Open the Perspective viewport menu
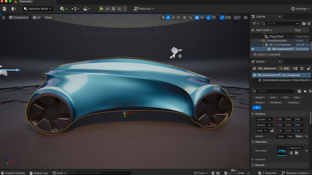The height and width of the screenshot is (175, 312). coord(18,17)
